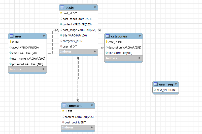
Task: Collapse the user table with header arrow
Action: coord(44,36)
